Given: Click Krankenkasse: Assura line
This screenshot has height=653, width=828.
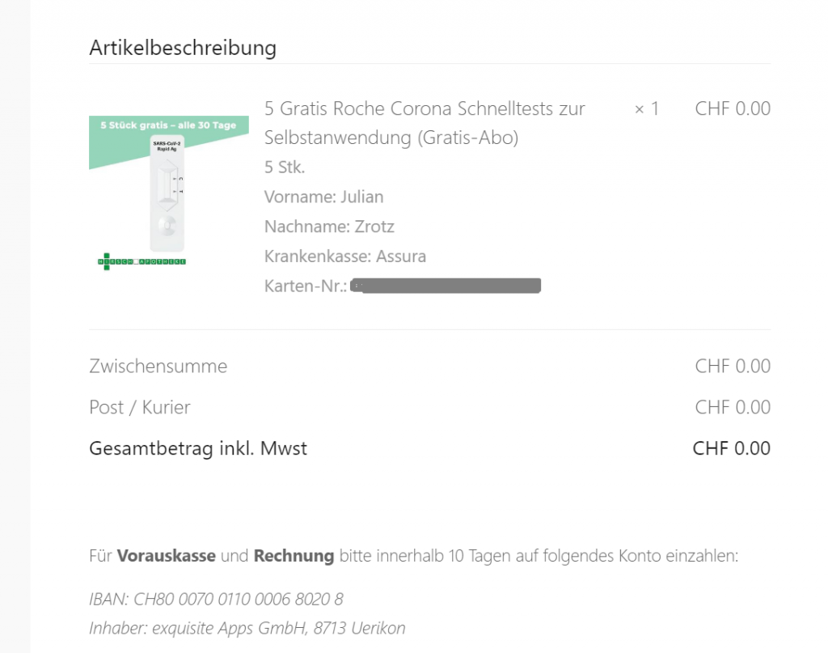Looking at the screenshot, I should pos(344,257).
